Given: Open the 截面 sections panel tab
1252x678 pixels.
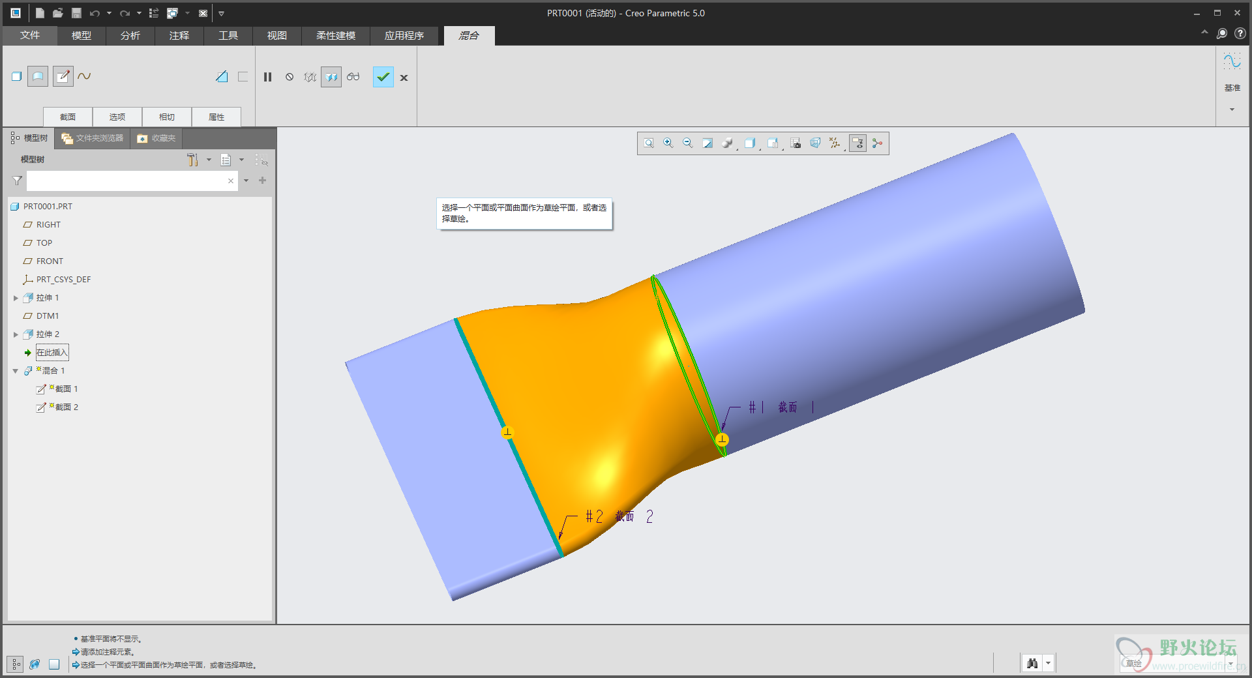Looking at the screenshot, I should [x=68, y=117].
